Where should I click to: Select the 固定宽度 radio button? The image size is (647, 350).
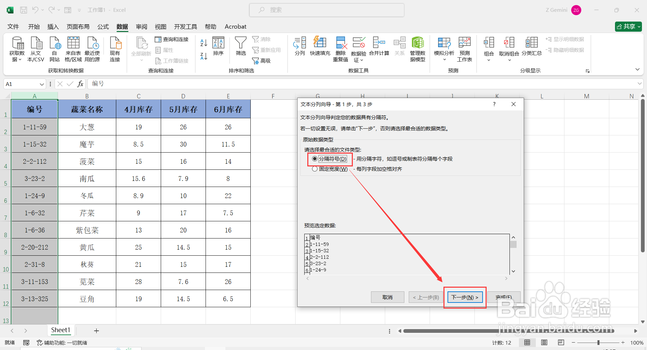(315, 169)
